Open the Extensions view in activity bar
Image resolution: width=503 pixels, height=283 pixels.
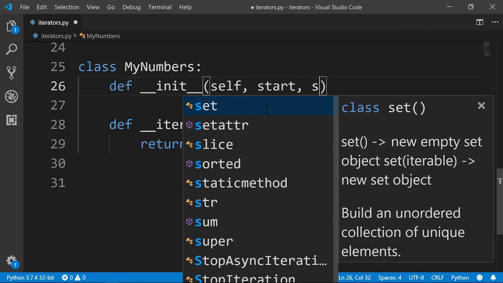[x=12, y=120]
